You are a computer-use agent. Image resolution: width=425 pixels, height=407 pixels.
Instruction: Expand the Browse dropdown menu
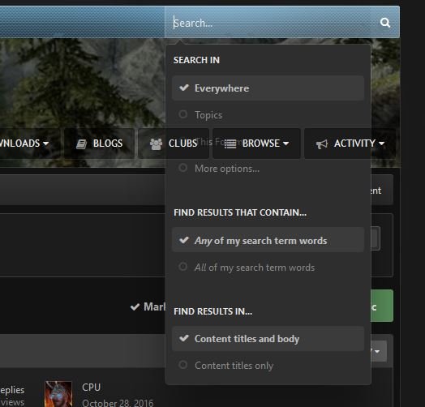(256, 144)
